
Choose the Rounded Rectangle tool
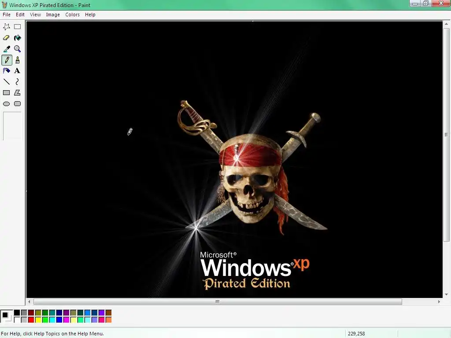(18, 104)
